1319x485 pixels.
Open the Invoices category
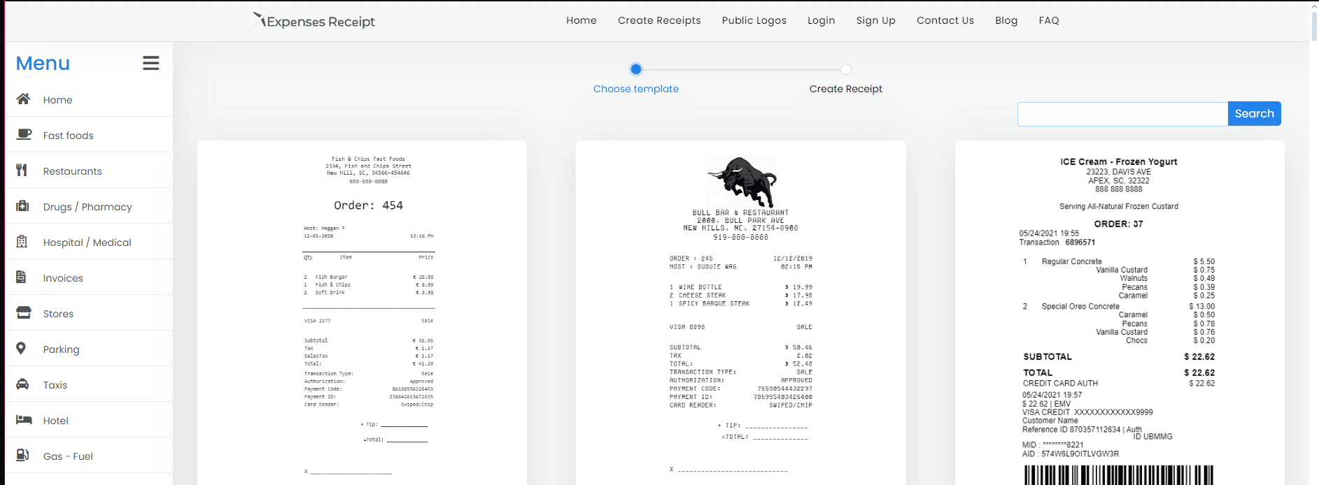coord(63,278)
